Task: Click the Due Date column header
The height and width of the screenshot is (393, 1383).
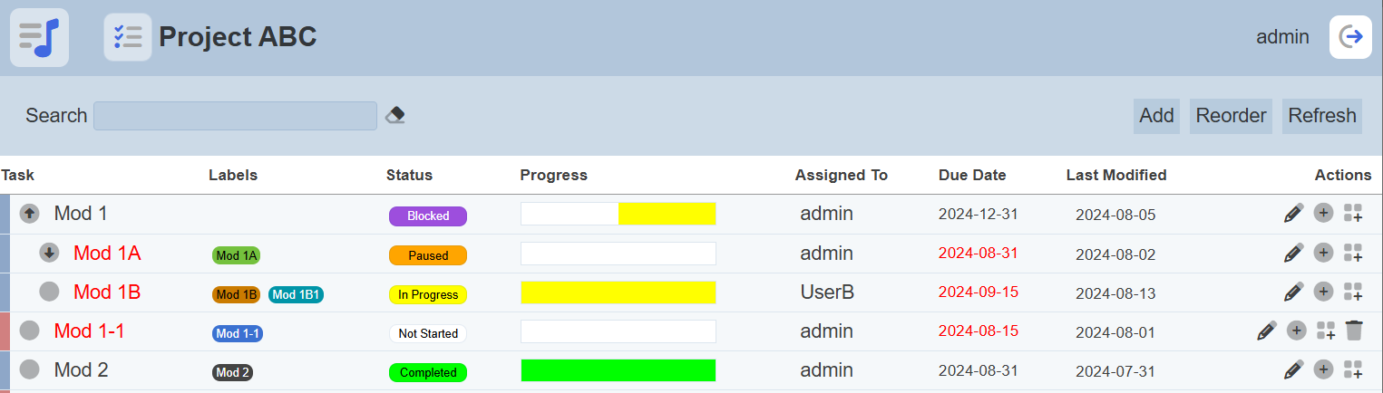Action: pos(972,175)
